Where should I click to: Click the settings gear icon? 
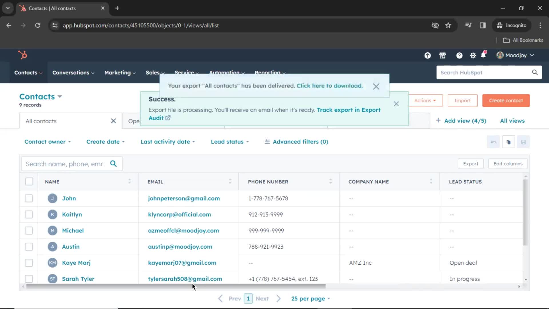click(x=473, y=56)
